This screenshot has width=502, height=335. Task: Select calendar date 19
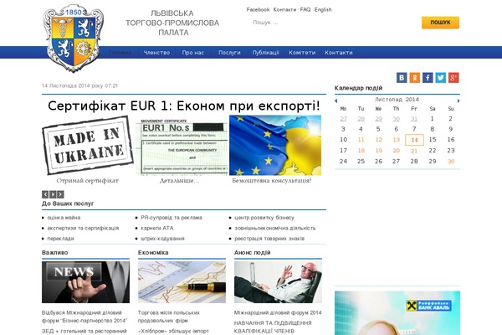point(379,151)
